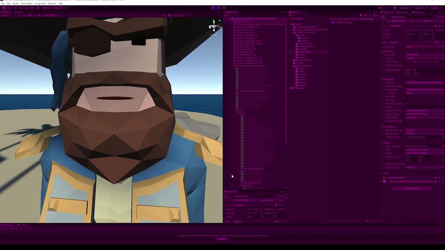This screenshot has width=445, height=250.
Task: Open the Component menu
Action: click(x=40, y=3)
